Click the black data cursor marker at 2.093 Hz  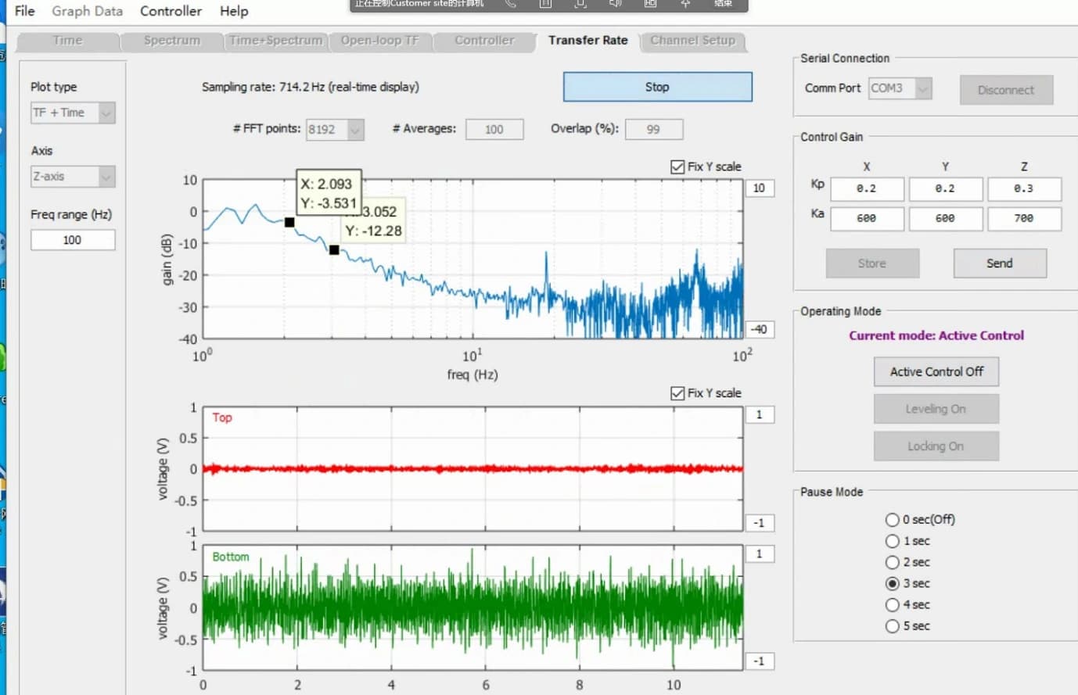pos(289,223)
